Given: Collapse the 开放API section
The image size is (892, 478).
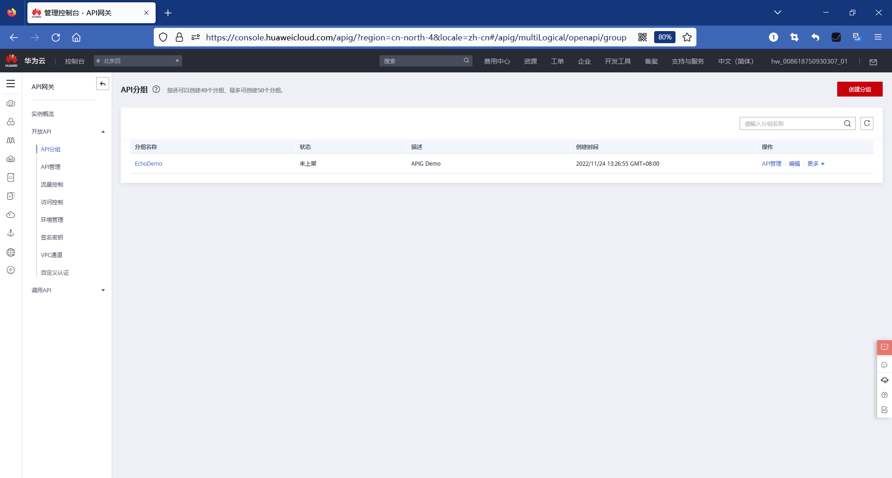Looking at the screenshot, I should (x=103, y=132).
